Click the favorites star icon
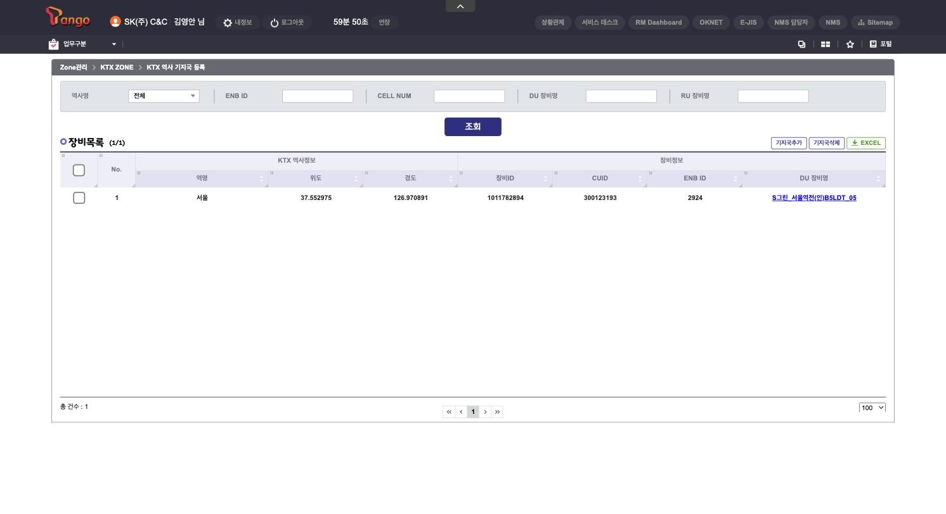 [x=850, y=44]
